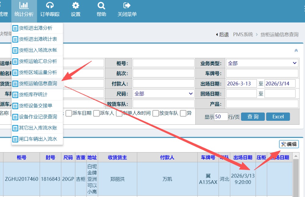
Task: Enable the 派车日期 checkbox
Action: [69, 113]
